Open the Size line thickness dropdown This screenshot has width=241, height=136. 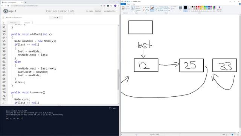click(x=180, y=8)
